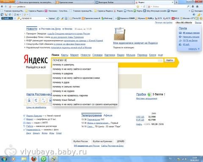Switch to the Афиша tab next to Телепрограмма
This screenshot has width=203, height=162.
(108, 116)
